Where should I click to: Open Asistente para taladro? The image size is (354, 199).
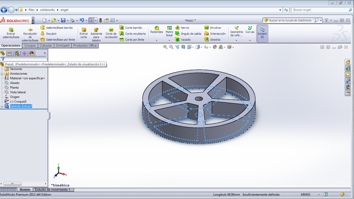click(96, 34)
